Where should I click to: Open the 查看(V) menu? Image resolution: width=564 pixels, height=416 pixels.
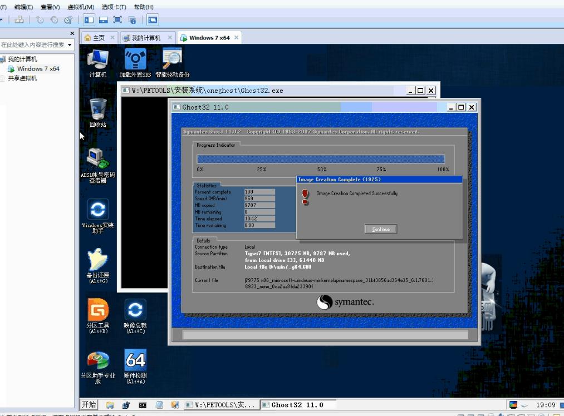click(x=50, y=7)
